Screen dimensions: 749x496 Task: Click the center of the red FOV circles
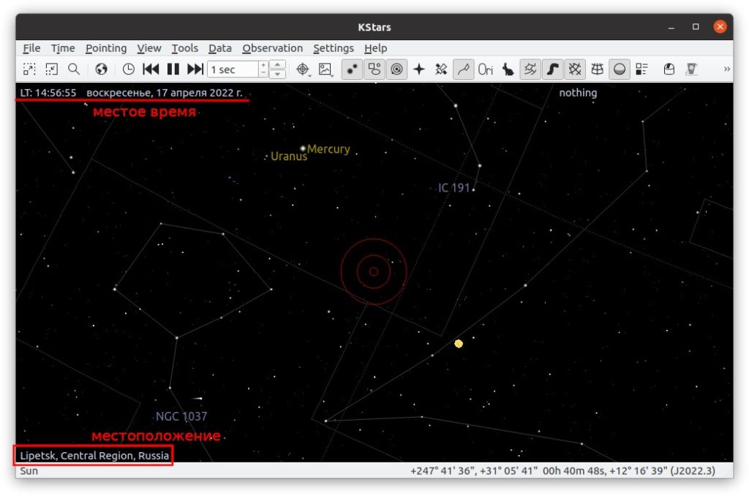pos(374,271)
